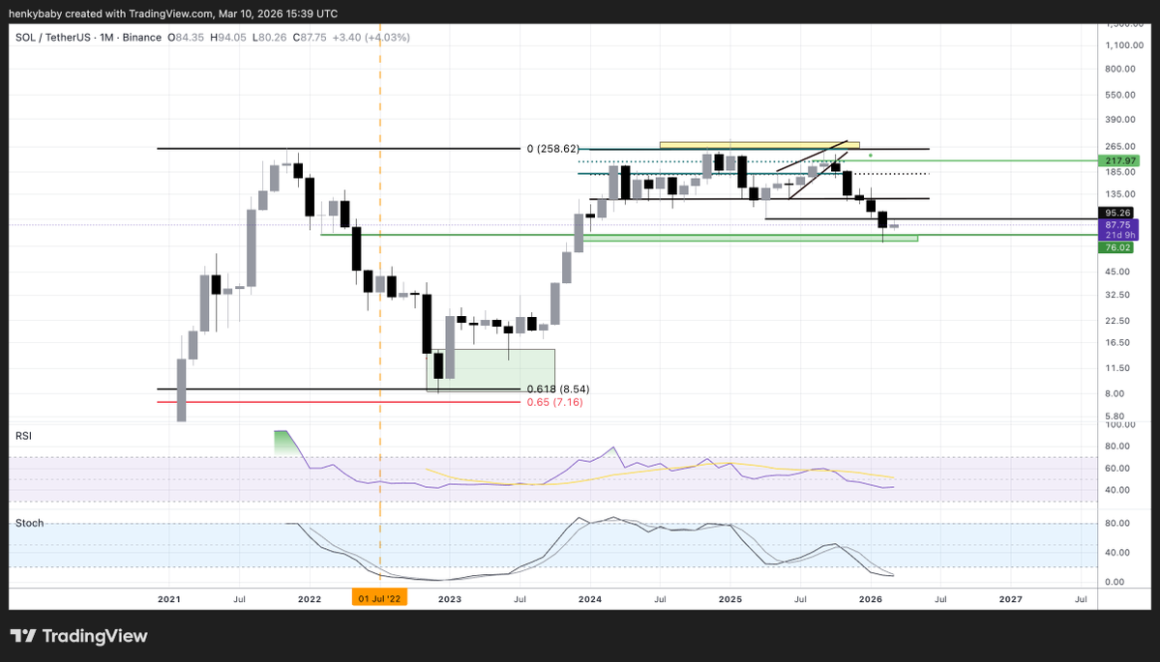Select the green box drawing at 2023 low

pyautogui.click(x=491, y=369)
